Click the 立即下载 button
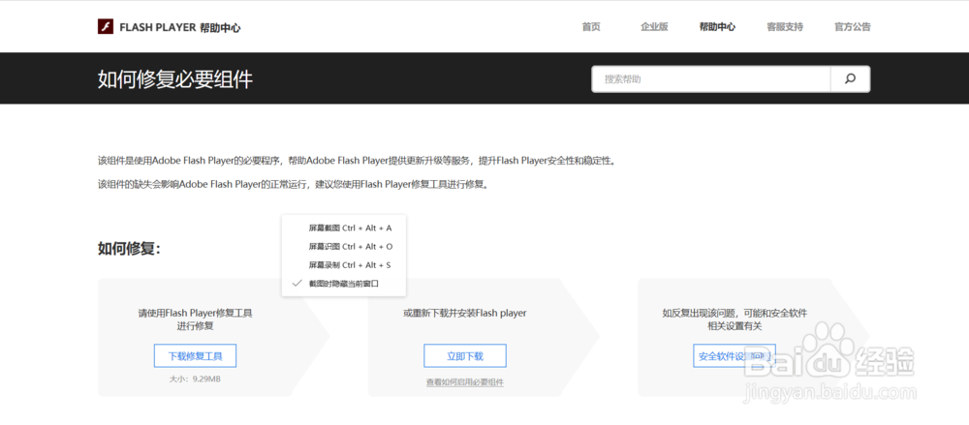The image size is (969, 425). (x=465, y=356)
